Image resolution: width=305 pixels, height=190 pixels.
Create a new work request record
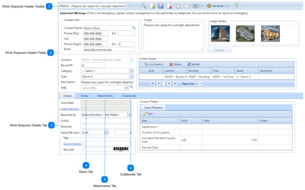click(152, 6)
